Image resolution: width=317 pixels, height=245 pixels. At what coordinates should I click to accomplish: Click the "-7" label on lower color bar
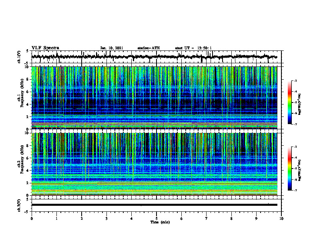pyautogui.click(x=295, y=190)
